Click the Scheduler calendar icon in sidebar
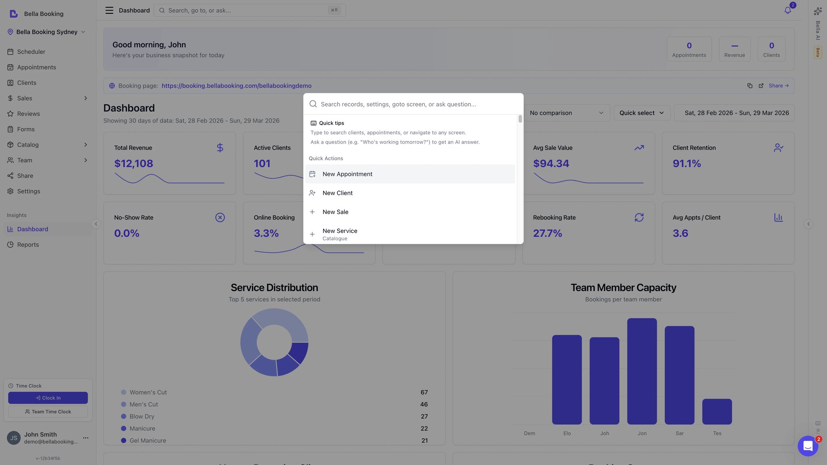The height and width of the screenshot is (465, 827). coord(10,52)
